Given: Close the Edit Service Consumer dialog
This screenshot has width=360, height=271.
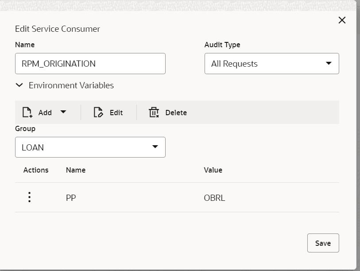Looking at the screenshot, I should click(342, 20).
